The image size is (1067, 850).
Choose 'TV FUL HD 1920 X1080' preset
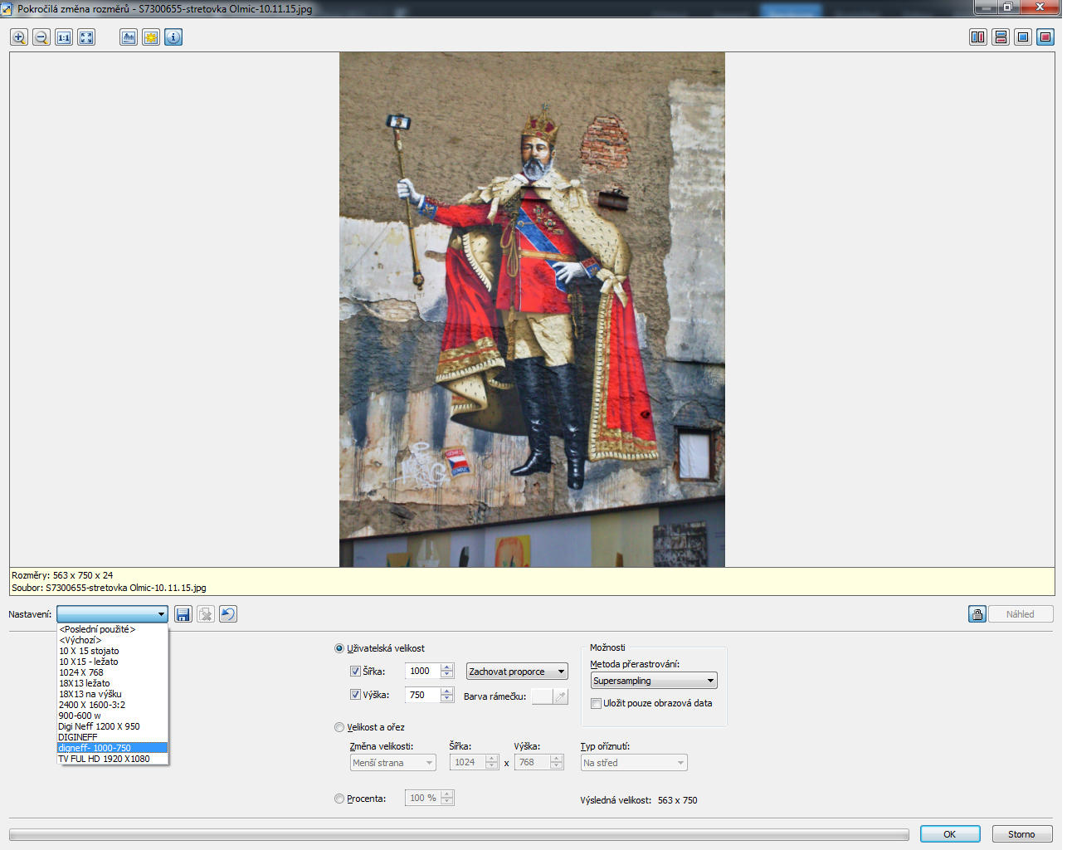104,759
